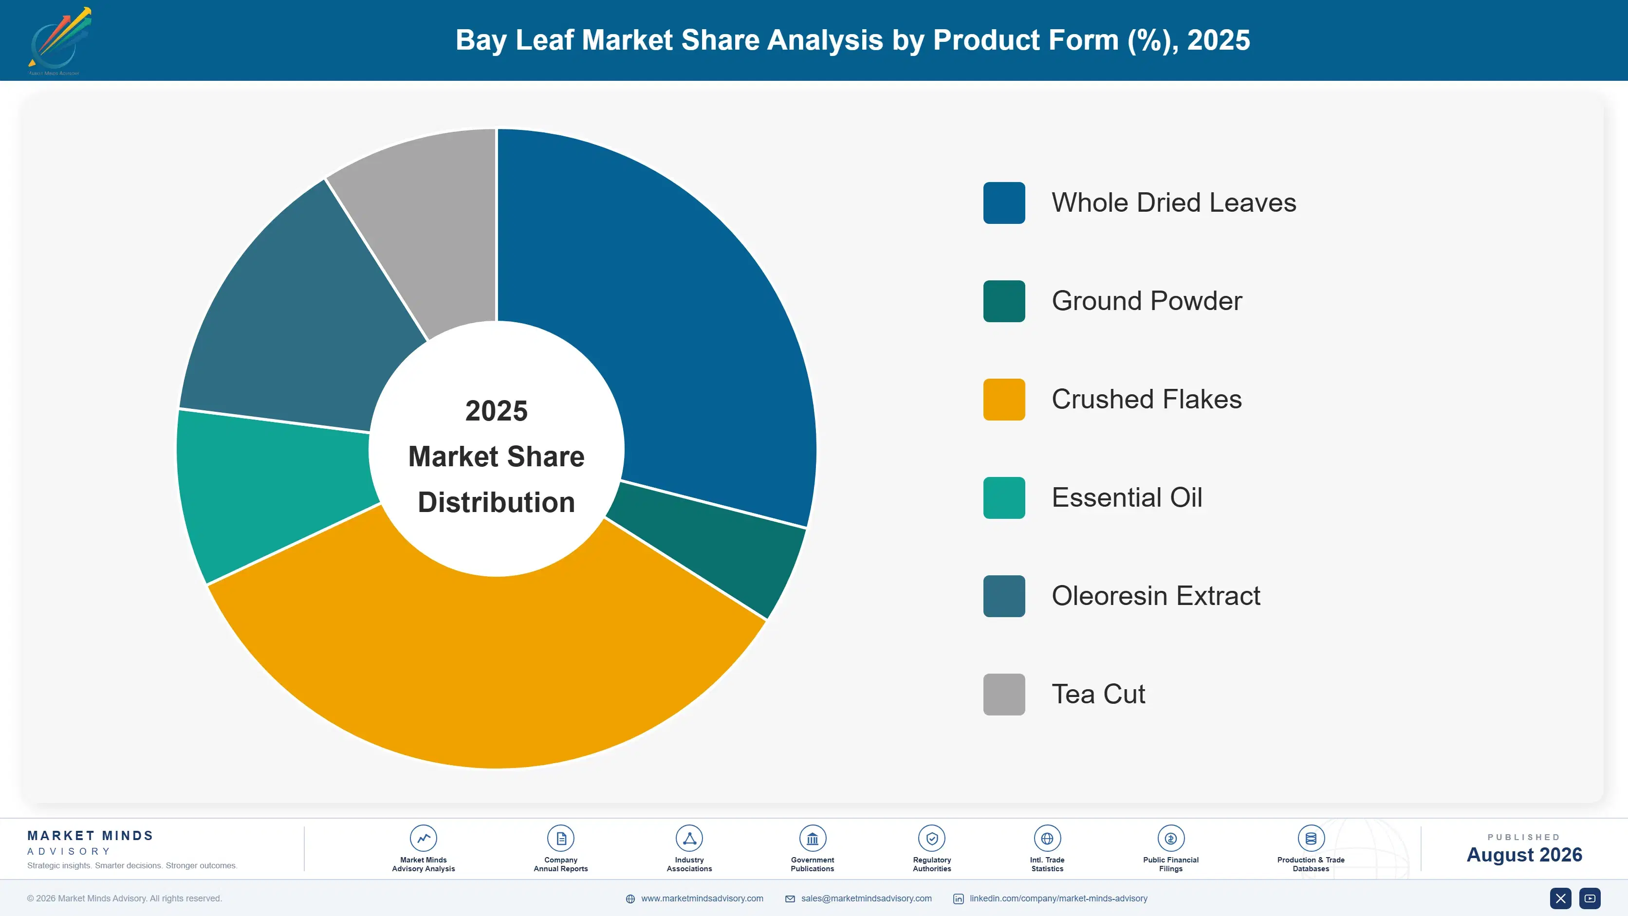This screenshot has width=1628, height=916.
Task: Click the Essential Oil legend label
Action: pyautogui.click(x=1127, y=498)
